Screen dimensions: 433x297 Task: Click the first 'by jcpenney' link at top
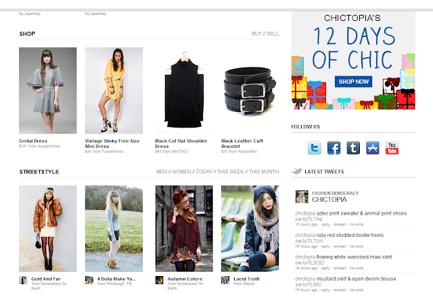pyautogui.click(x=30, y=13)
